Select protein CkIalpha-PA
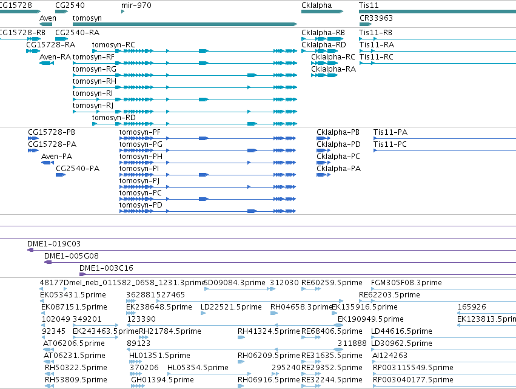 click(324, 175)
